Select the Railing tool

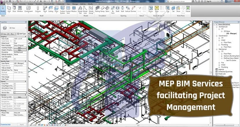click(x=97, y=9)
